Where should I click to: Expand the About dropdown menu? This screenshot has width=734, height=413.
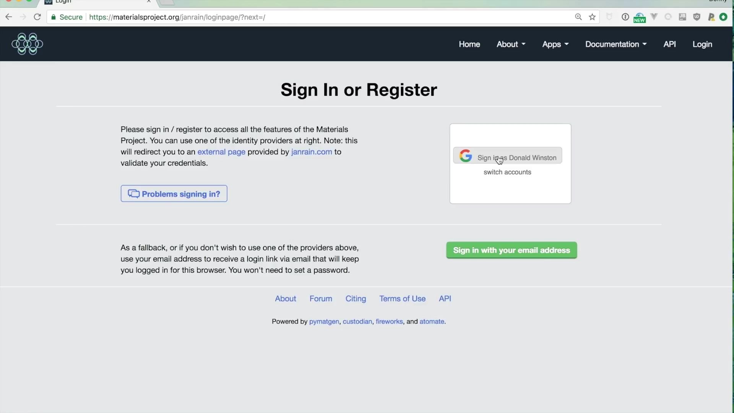pyautogui.click(x=511, y=44)
